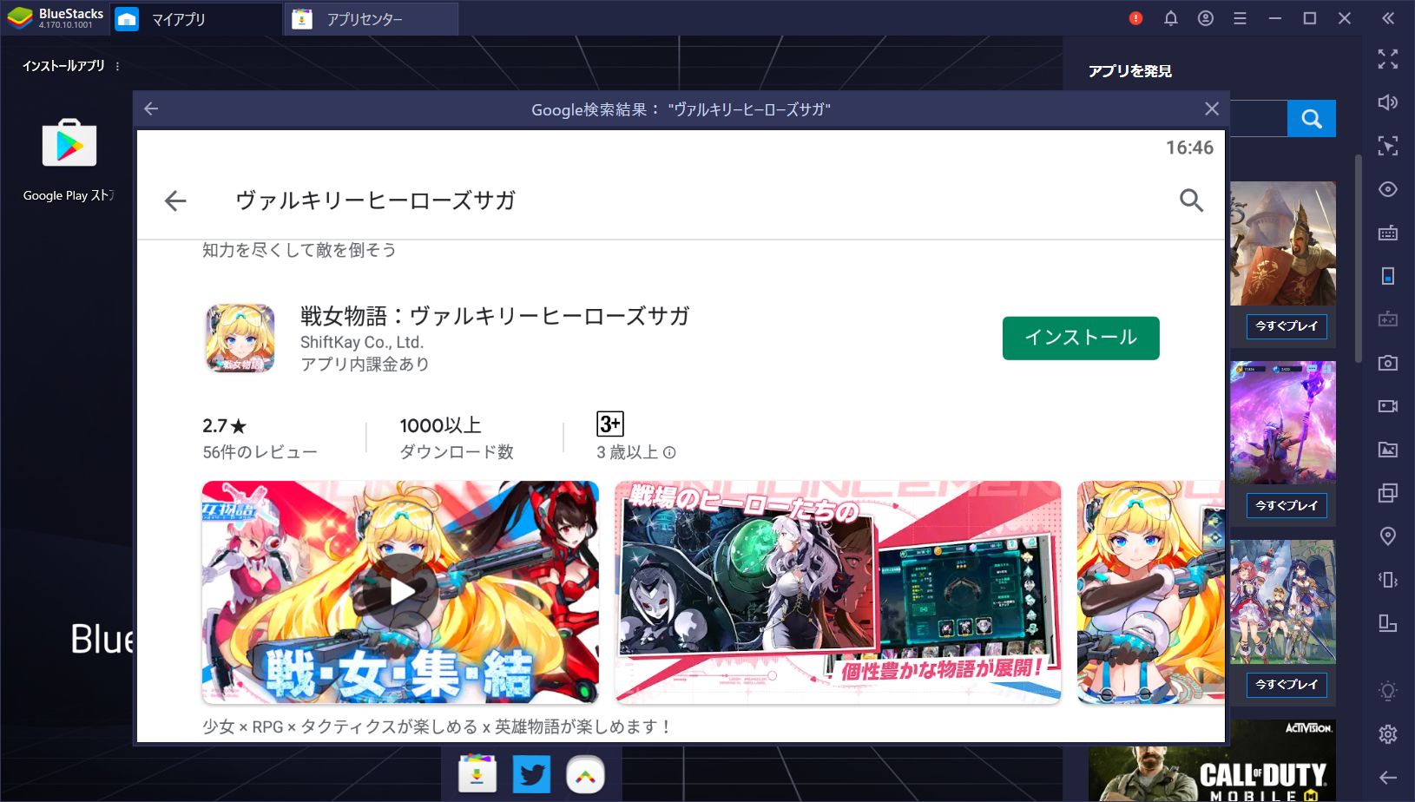Click the camera screenshot icon
The image size is (1415, 802).
coord(1388,363)
